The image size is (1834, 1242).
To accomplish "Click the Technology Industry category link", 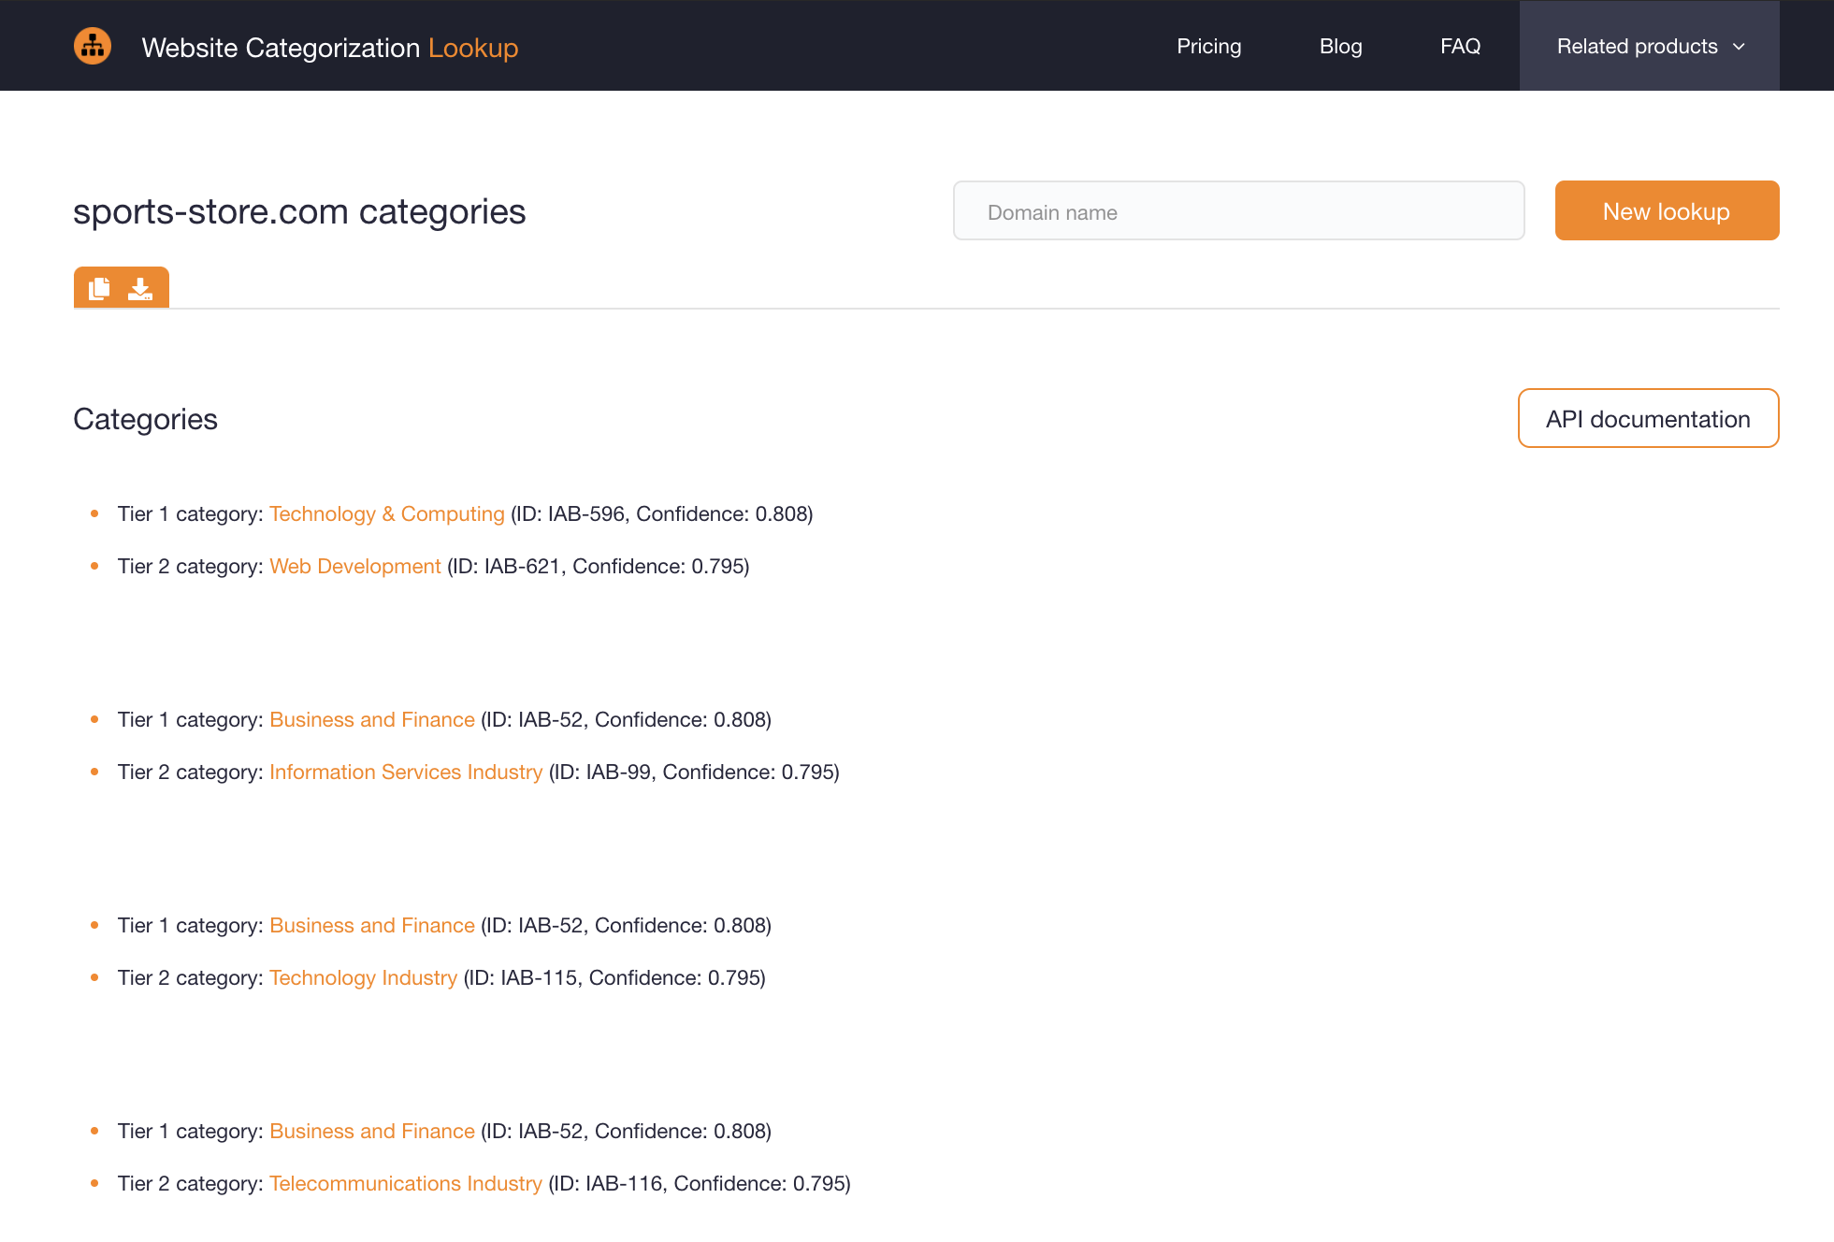I will [363, 975].
